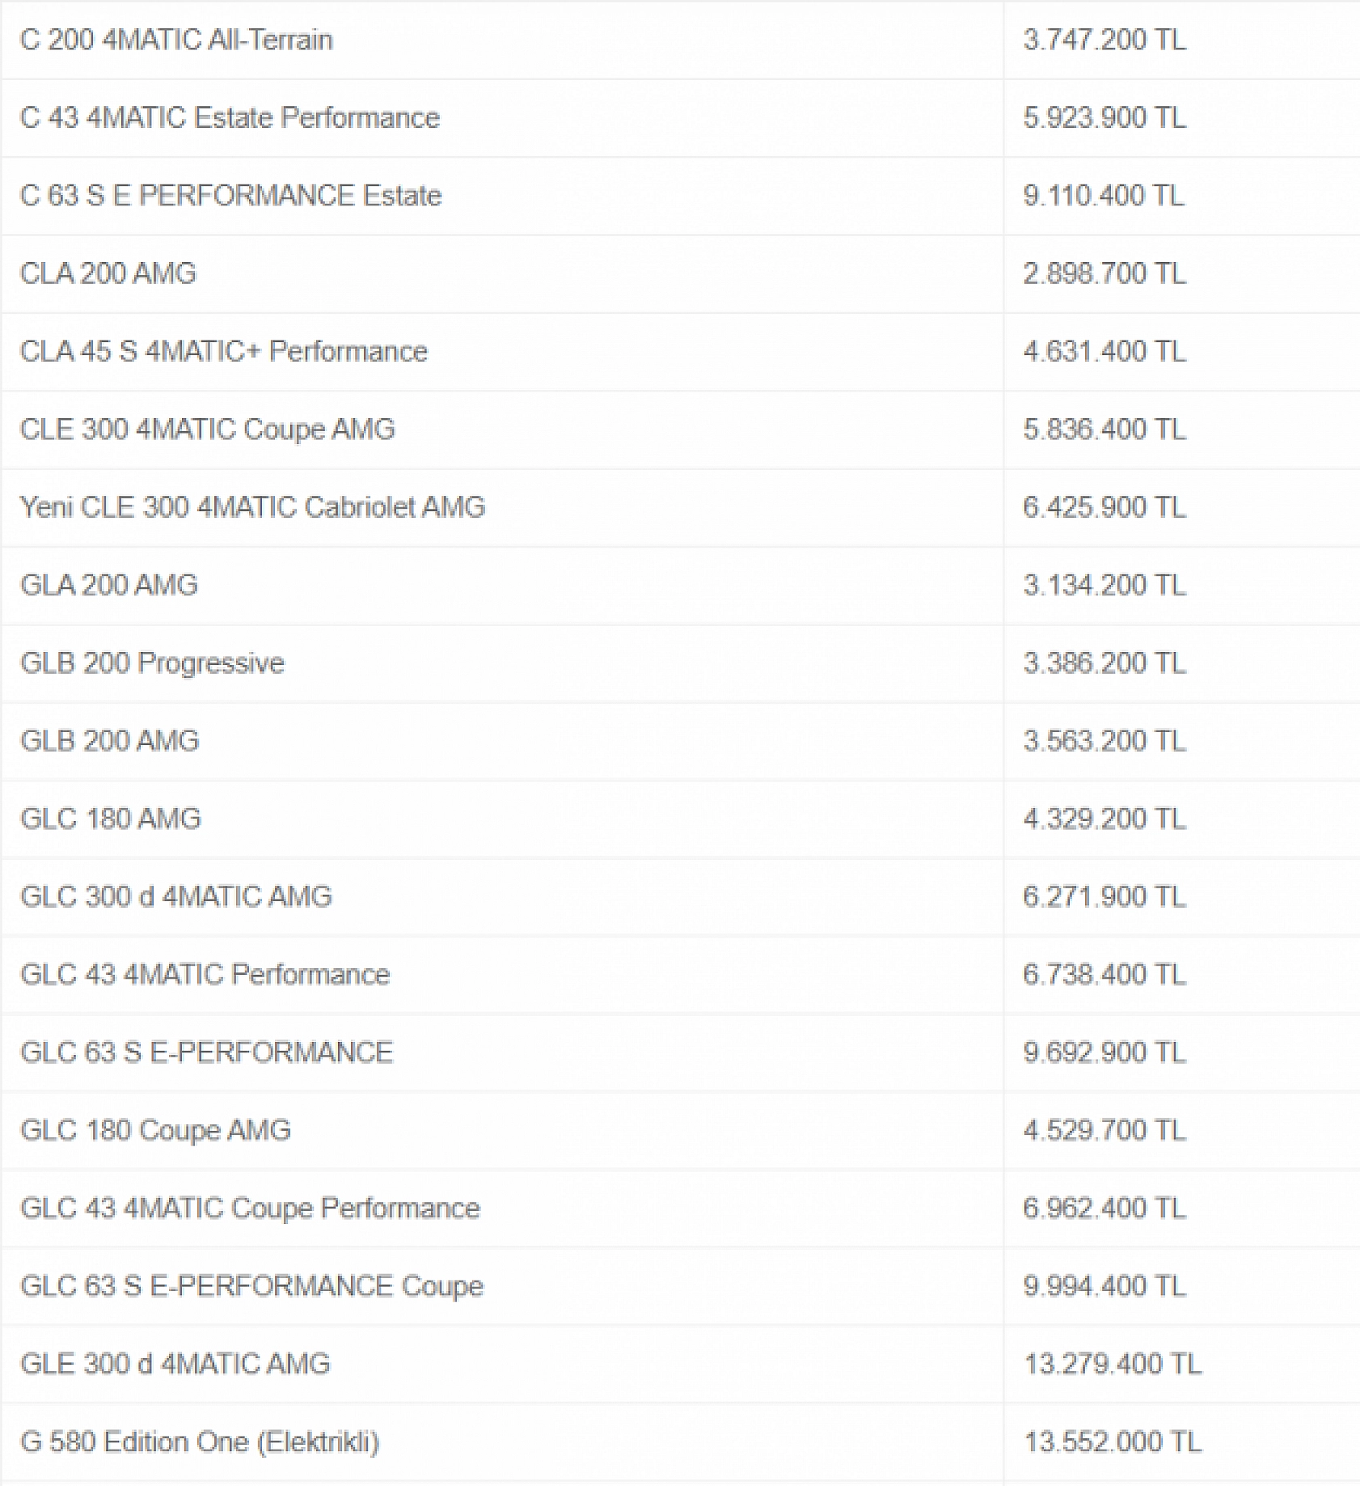
Task: Select CLA 45 S 4MATIC+ Performance
Action: pos(224,351)
